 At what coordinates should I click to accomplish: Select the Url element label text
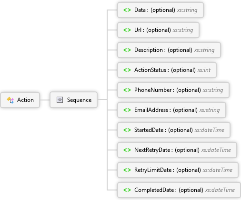point(138,30)
